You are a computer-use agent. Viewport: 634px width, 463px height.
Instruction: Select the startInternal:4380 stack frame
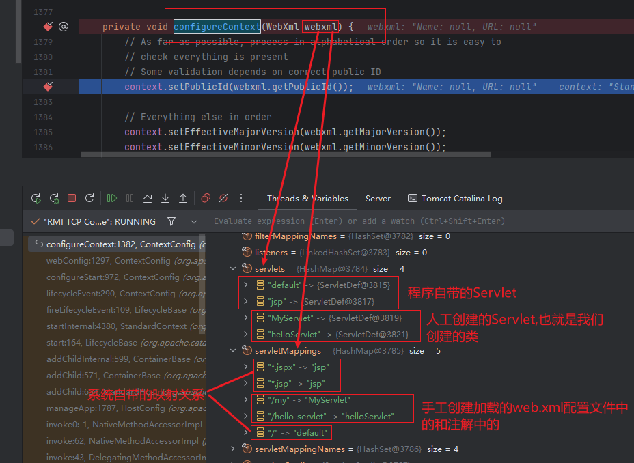[117, 326]
